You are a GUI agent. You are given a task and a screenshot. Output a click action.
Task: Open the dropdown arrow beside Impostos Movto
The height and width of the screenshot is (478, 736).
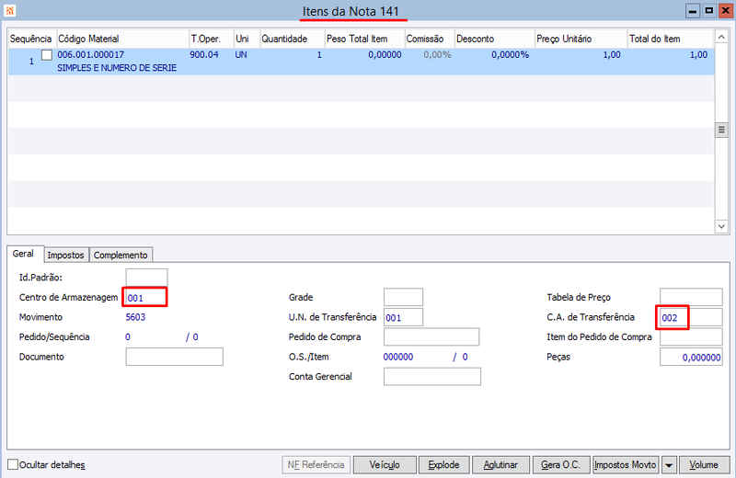point(669,465)
